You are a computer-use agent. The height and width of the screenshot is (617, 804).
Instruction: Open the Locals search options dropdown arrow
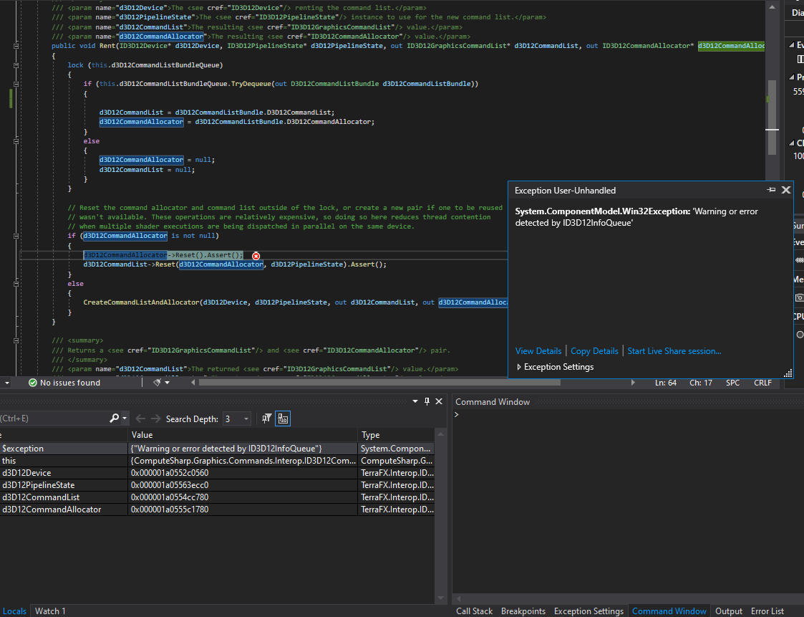click(124, 418)
